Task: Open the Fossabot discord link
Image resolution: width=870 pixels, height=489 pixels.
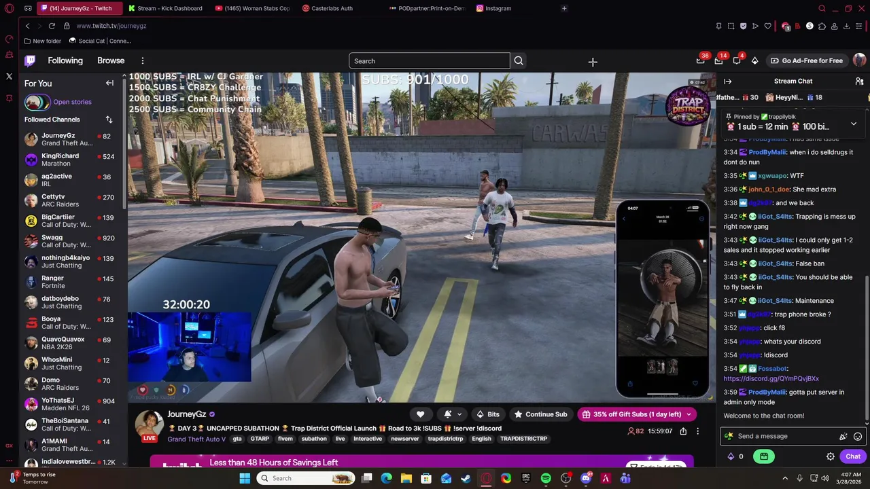Action: point(771,379)
